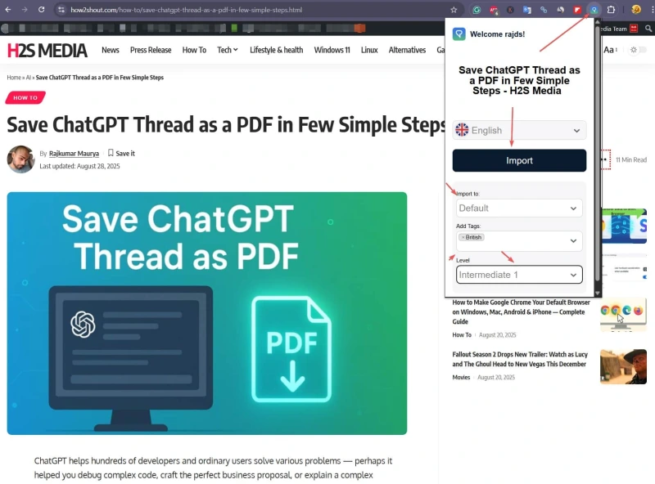Open the Grammarly extension
The height and width of the screenshot is (484, 655).
click(x=477, y=10)
